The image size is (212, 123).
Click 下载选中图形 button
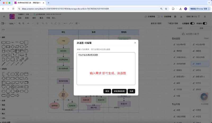tap(173, 23)
